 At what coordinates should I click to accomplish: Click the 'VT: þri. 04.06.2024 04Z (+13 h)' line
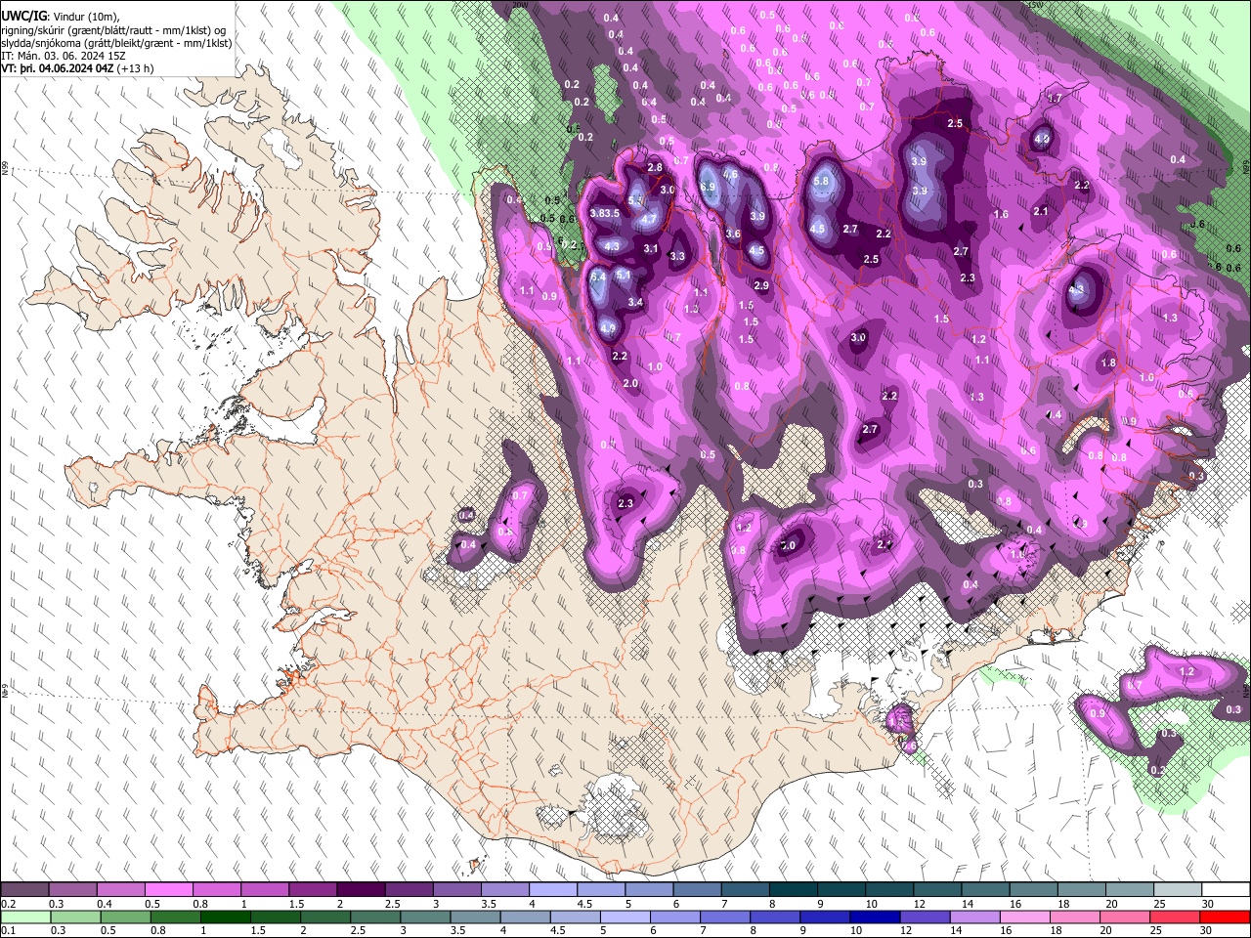pyautogui.click(x=77, y=69)
